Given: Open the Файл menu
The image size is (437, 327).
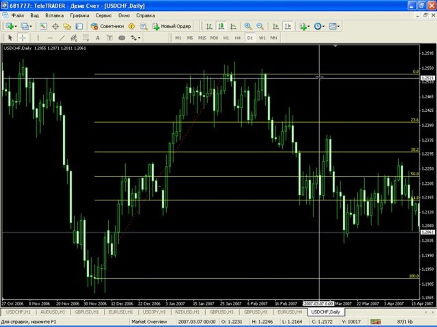Looking at the screenshot, I should tap(18, 15).
